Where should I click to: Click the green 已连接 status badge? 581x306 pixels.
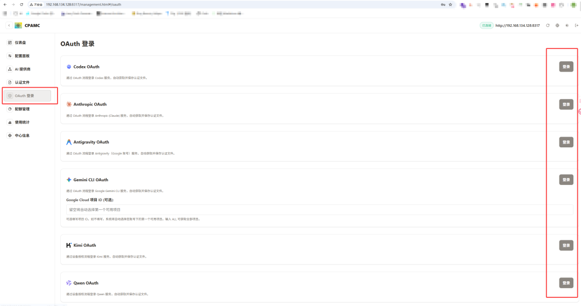[486, 26]
